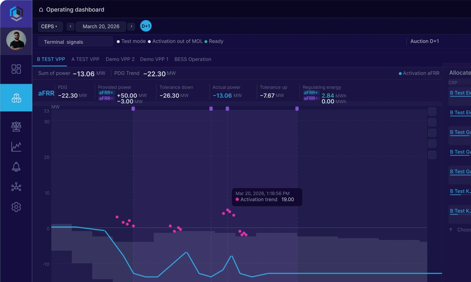Open the user profile avatar

[16, 40]
